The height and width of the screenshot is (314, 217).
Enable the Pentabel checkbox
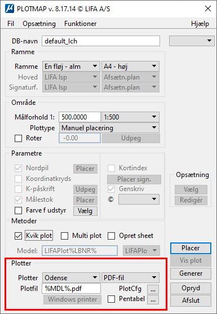tap(111, 299)
